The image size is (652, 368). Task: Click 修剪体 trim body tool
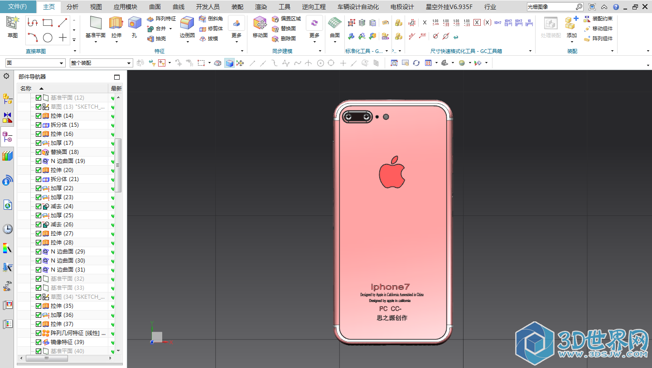click(211, 29)
